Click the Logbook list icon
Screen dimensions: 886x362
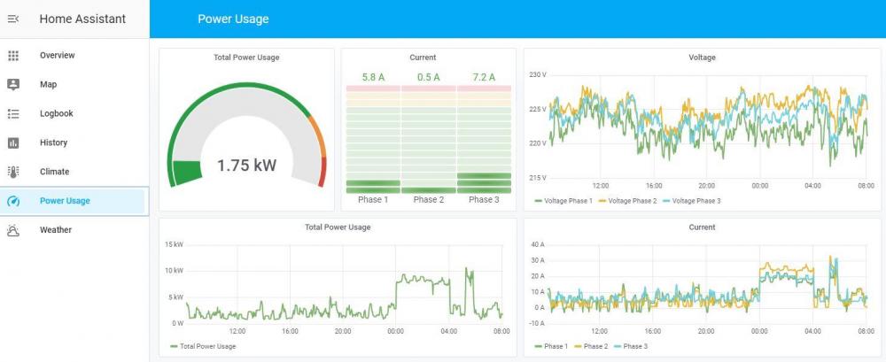pos(13,114)
